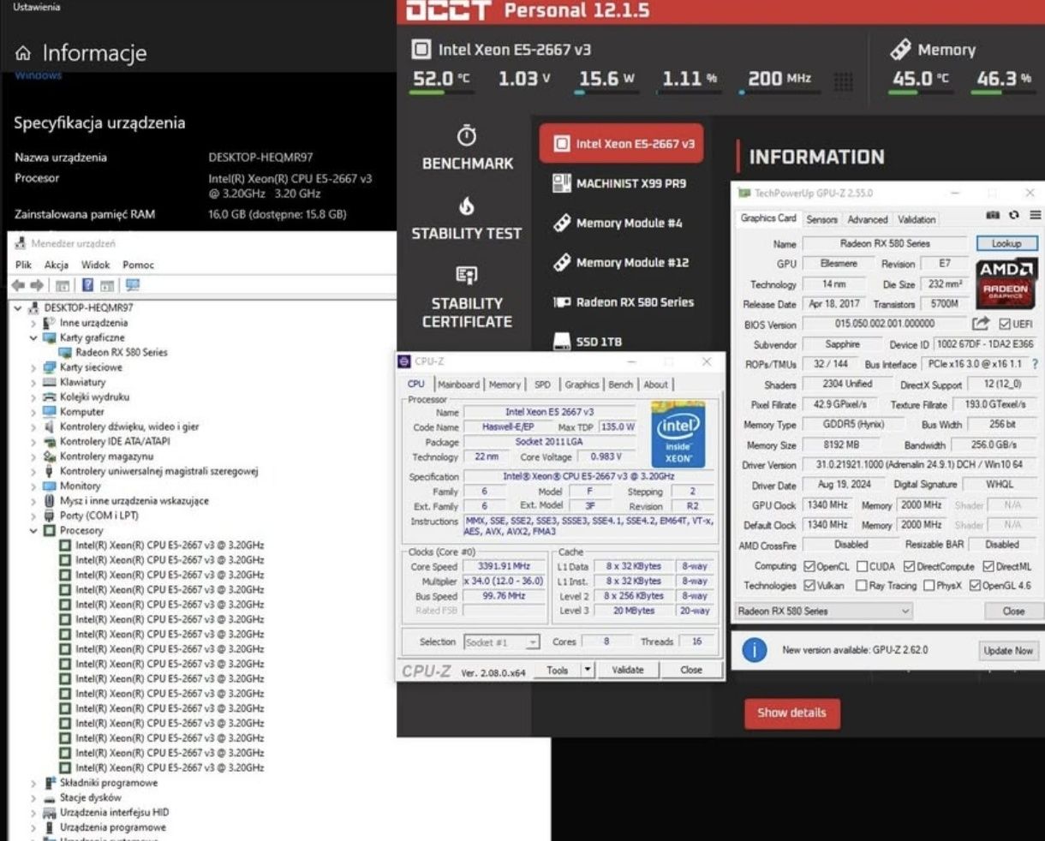Image resolution: width=1045 pixels, height=841 pixels.
Task: Expand the Karty sieciowe tree node
Action: tap(33, 367)
